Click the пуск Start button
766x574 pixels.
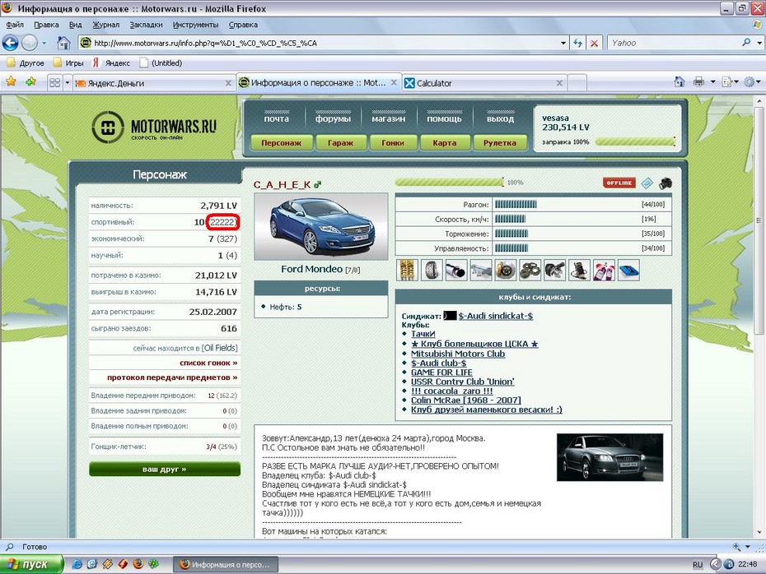click(31, 564)
